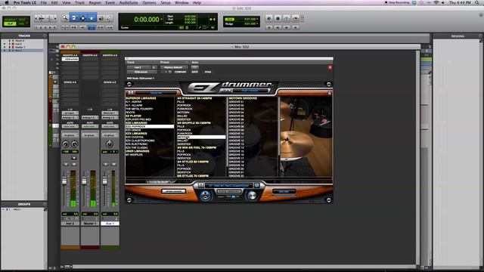The width and height of the screenshot is (484, 272).
Task: Record-enable the Inst 2 track
Action: tap(73, 158)
